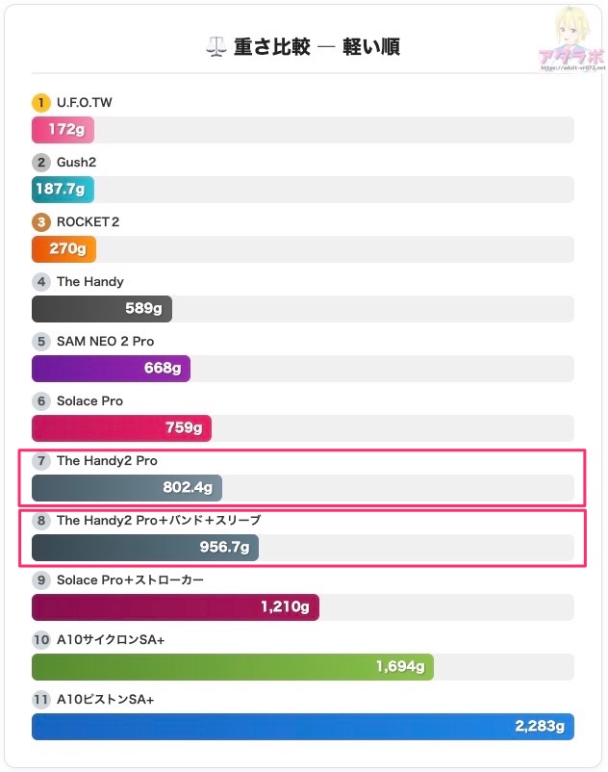
Task: Click the The Handy2 Pro+バンド+スリーブ label
Action: [159, 520]
